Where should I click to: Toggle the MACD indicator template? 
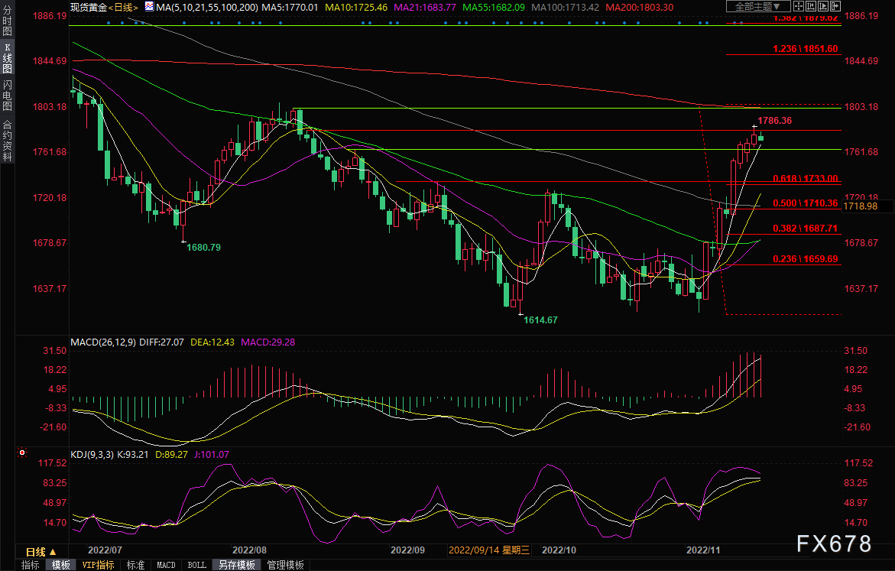click(x=166, y=565)
